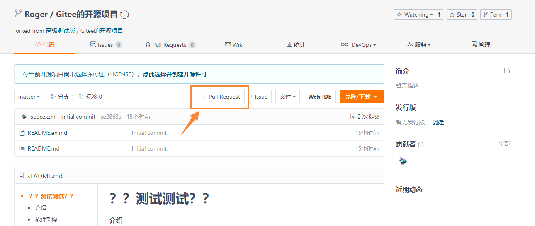Open the 克隆/下载 dropdown button
535x226 pixels.
point(362,97)
